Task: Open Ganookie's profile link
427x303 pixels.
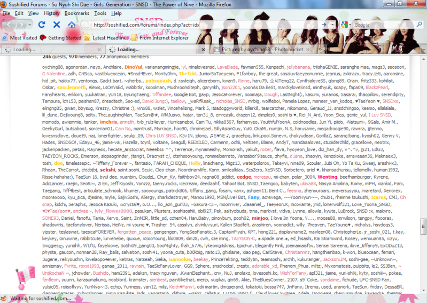Action: tap(180, 259)
